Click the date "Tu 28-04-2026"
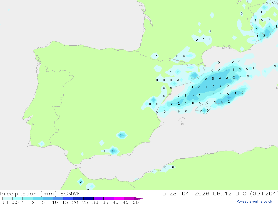This screenshot has width=278, height=204. click(184, 194)
